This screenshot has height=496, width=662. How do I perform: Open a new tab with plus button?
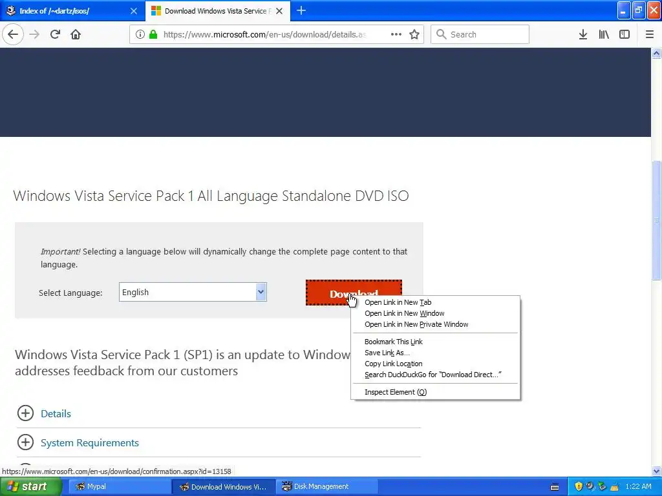coord(301,10)
